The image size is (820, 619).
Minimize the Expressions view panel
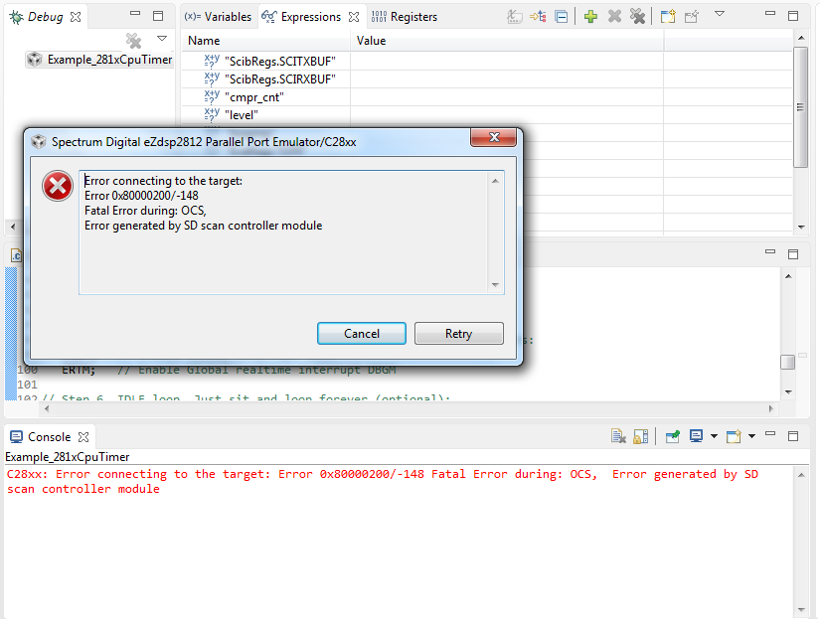[x=770, y=14]
